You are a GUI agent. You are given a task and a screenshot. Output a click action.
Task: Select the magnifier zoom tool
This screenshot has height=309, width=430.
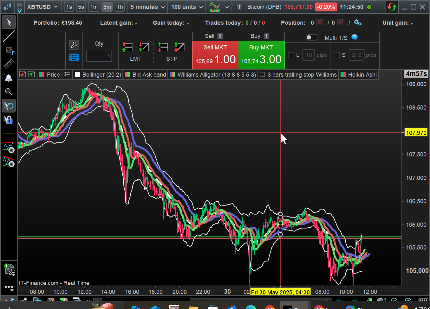pyautogui.click(x=9, y=92)
